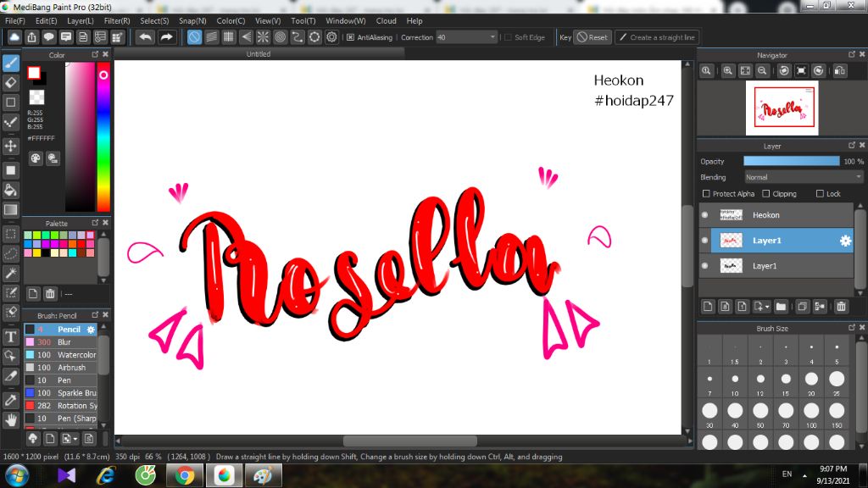Pick a hue on rainbow color bar
Screen dimensions: 868x488
pos(103,136)
